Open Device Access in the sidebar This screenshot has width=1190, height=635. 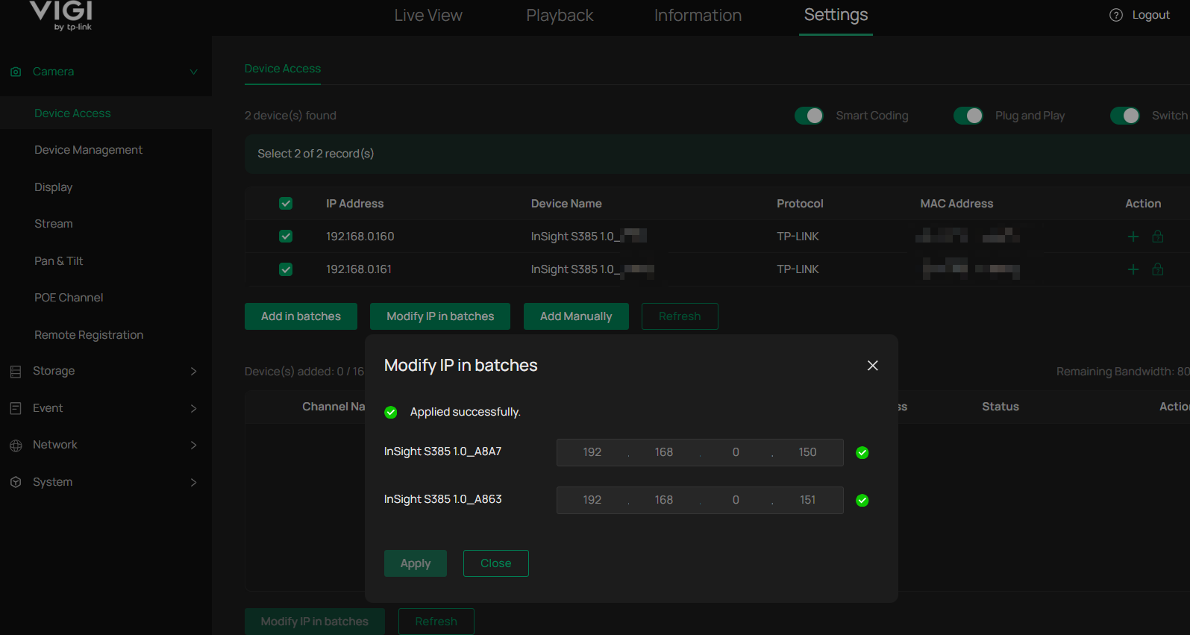[72, 113]
